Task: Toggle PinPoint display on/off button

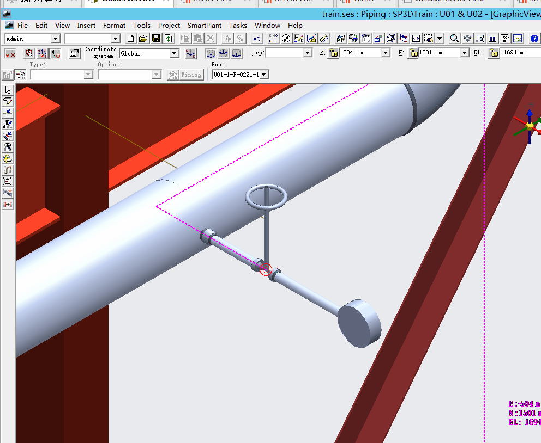Action: (10, 53)
